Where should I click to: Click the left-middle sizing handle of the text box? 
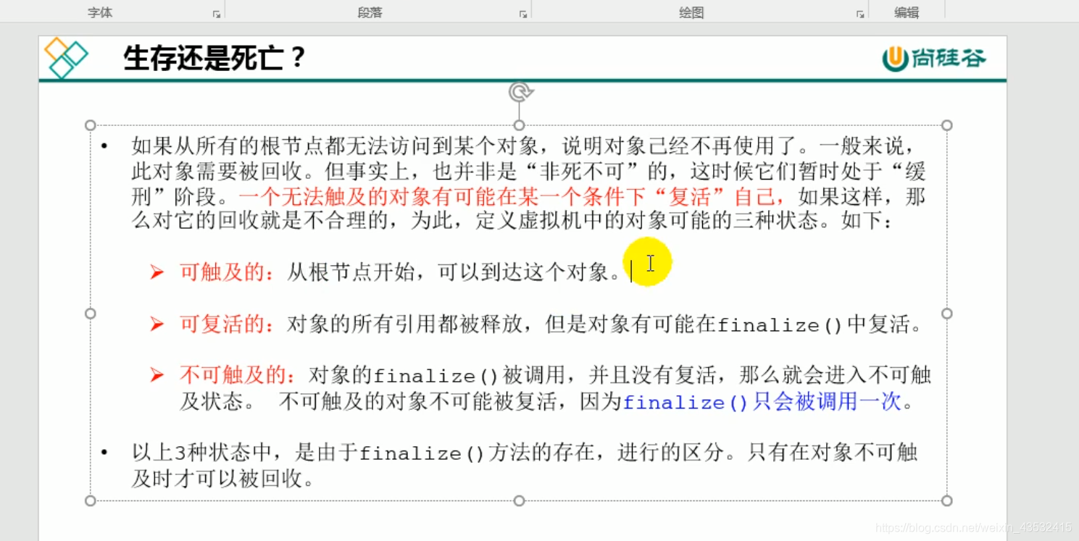(x=91, y=314)
